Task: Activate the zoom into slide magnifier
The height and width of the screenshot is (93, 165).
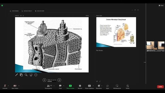Action: coord(26,75)
